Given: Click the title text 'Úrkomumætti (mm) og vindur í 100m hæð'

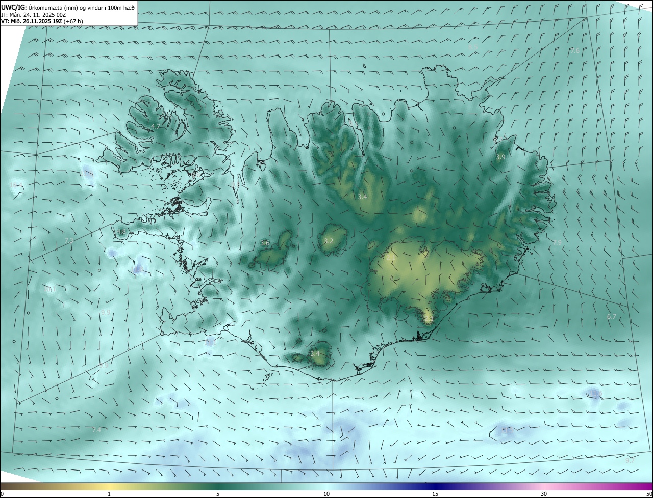Looking at the screenshot, I should 81,7.
